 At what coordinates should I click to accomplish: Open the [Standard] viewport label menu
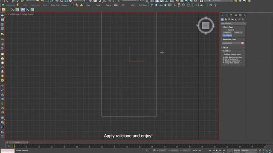pyautogui.click(x=17, y=14)
